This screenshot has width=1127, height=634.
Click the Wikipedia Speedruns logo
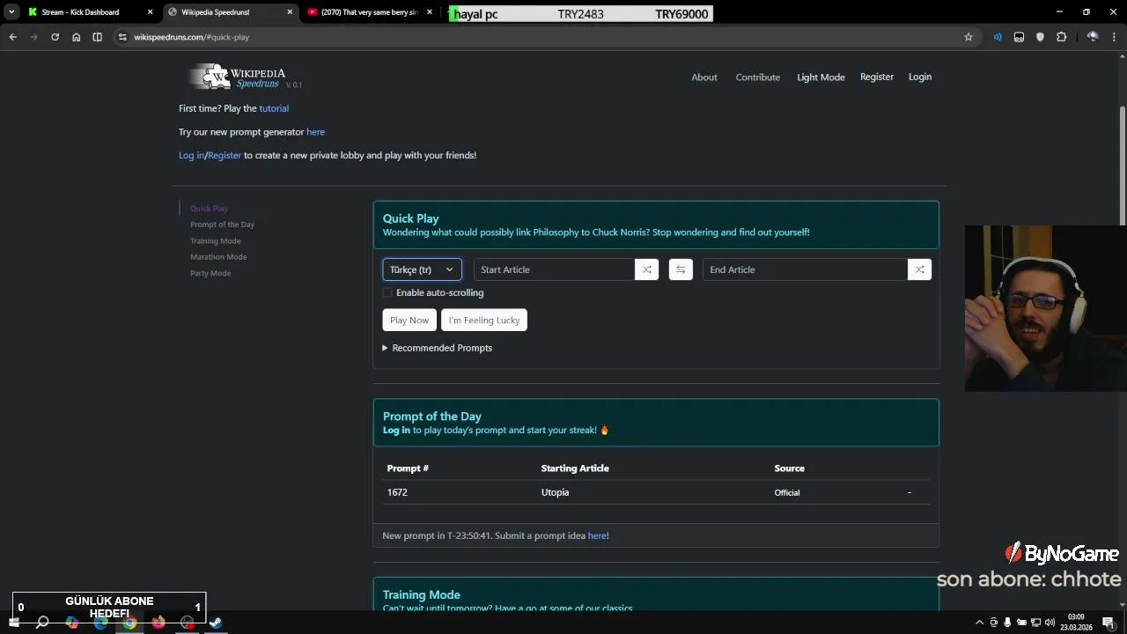tap(245, 77)
